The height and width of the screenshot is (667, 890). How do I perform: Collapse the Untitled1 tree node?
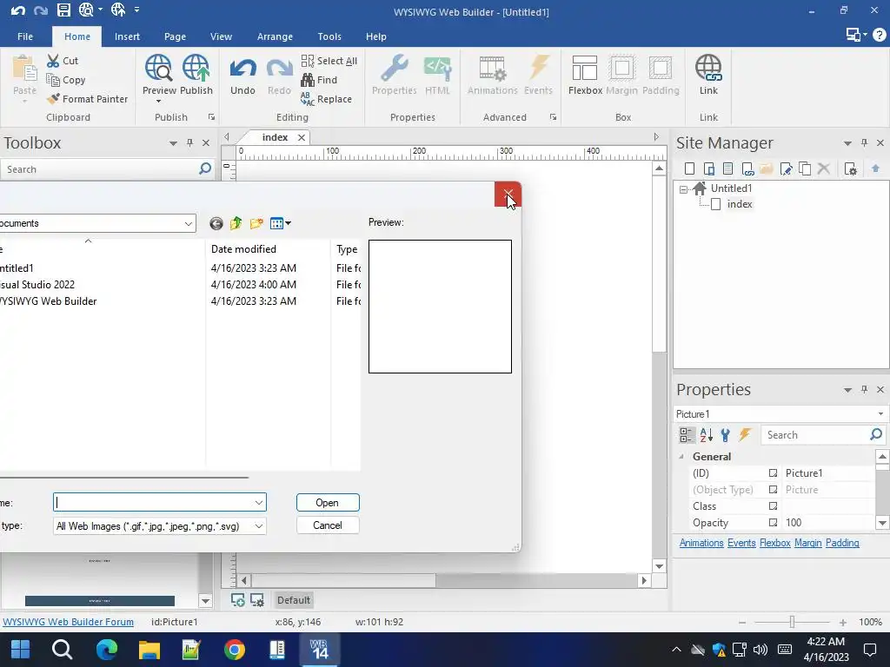pyautogui.click(x=683, y=189)
